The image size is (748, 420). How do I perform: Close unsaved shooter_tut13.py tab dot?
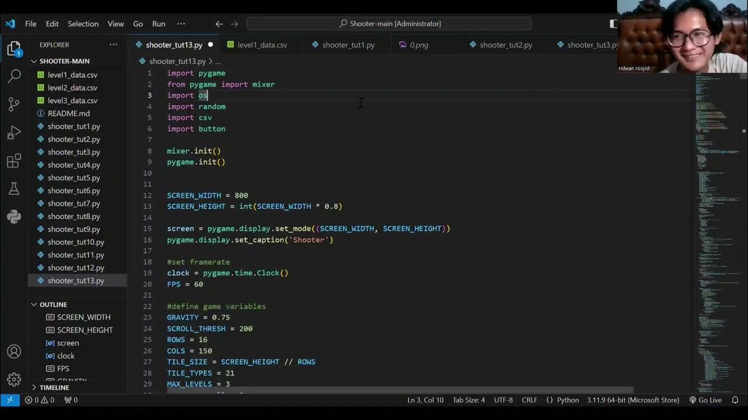point(210,45)
